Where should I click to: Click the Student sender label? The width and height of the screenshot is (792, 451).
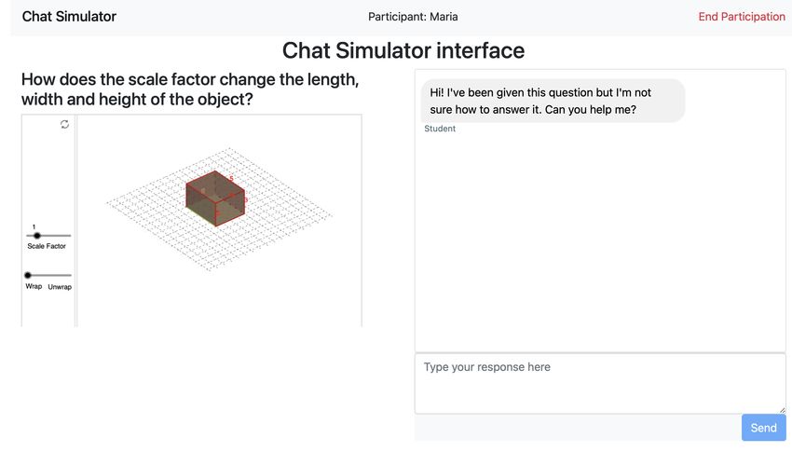[x=440, y=129]
